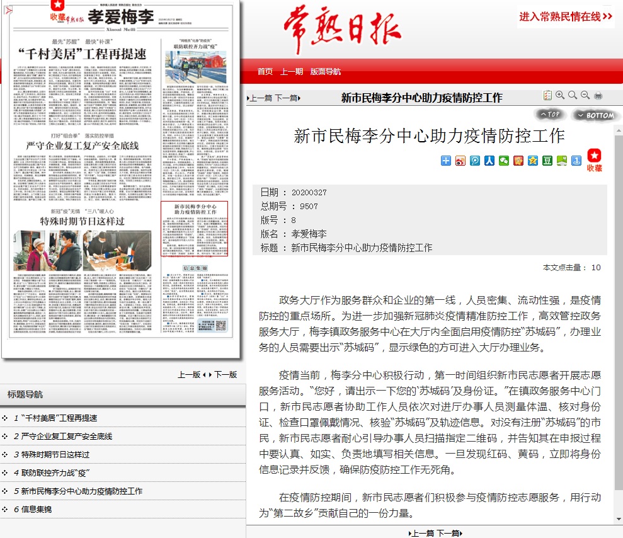Click the red flower share icon
Screen dimensions: 623x538
[518, 161]
